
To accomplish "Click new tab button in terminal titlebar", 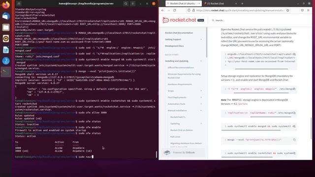I will pos(19,3).
